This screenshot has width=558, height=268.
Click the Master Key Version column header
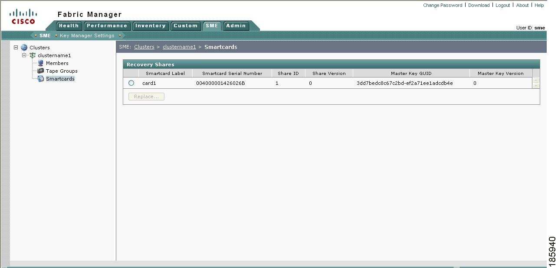coord(500,74)
